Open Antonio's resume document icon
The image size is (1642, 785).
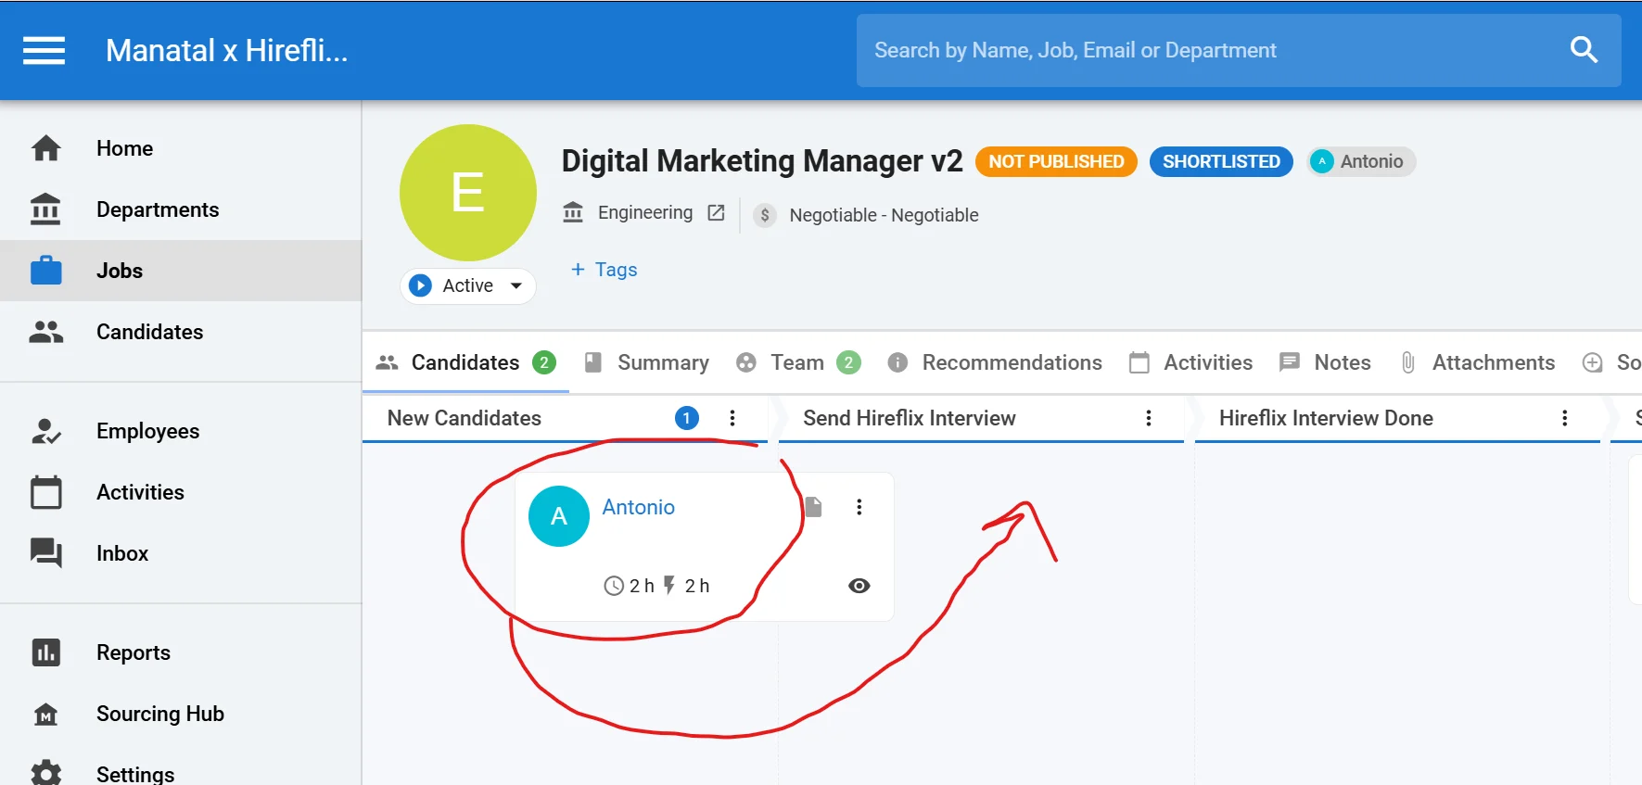click(x=813, y=507)
